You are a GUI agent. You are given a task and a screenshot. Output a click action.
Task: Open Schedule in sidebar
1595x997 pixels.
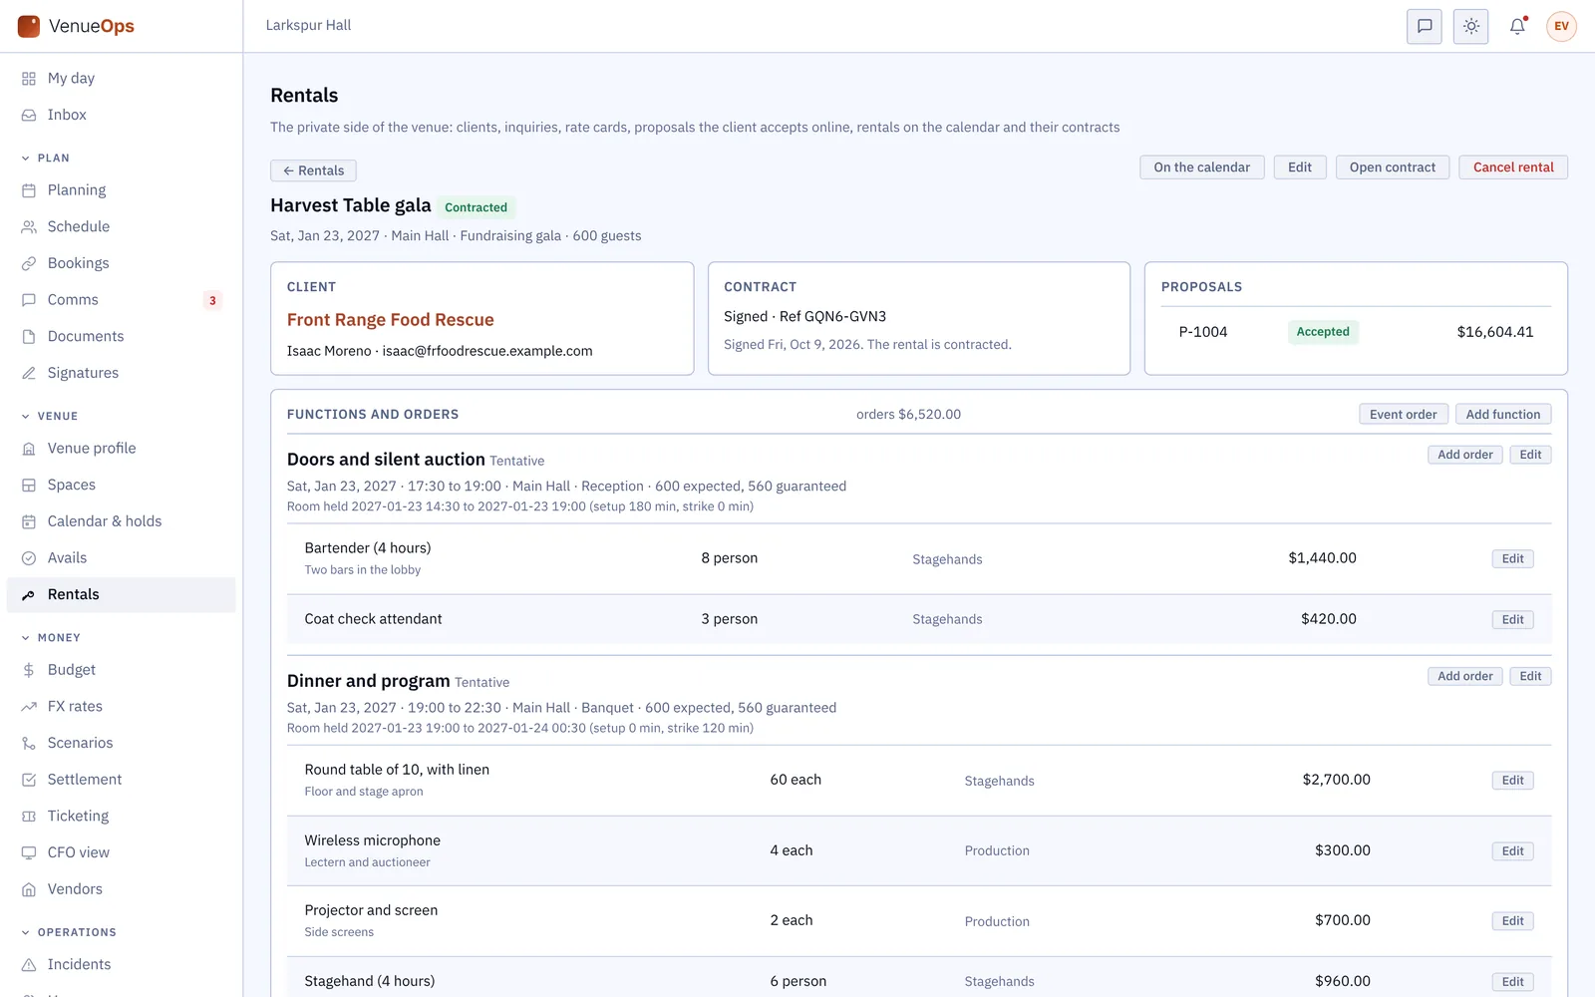pos(121,226)
